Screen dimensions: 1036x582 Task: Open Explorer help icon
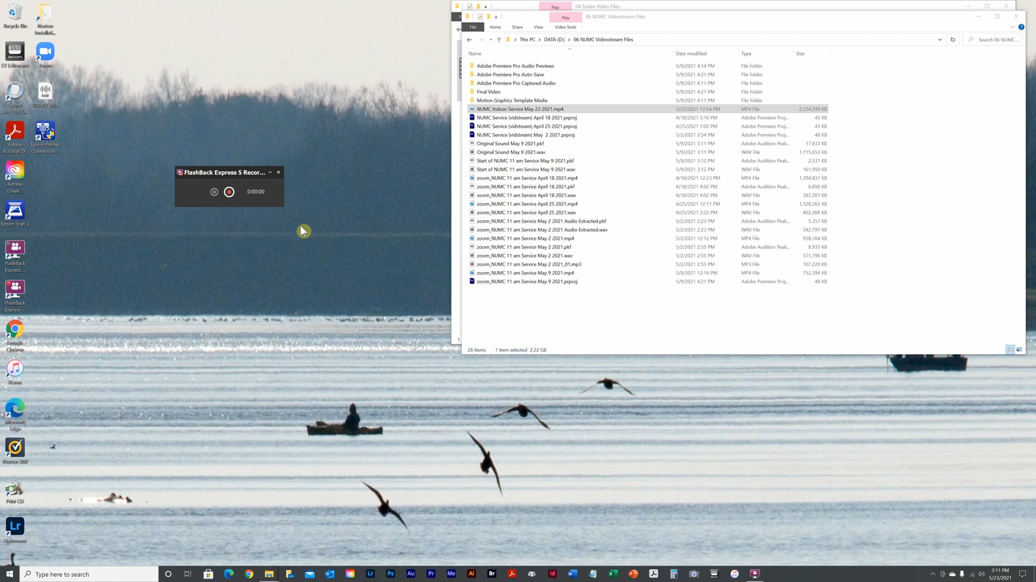(x=1021, y=27)
